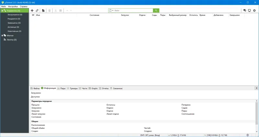259x137 pixels.
Task: Select Загружаются (0) in sidebar
Action: (15, 15)
